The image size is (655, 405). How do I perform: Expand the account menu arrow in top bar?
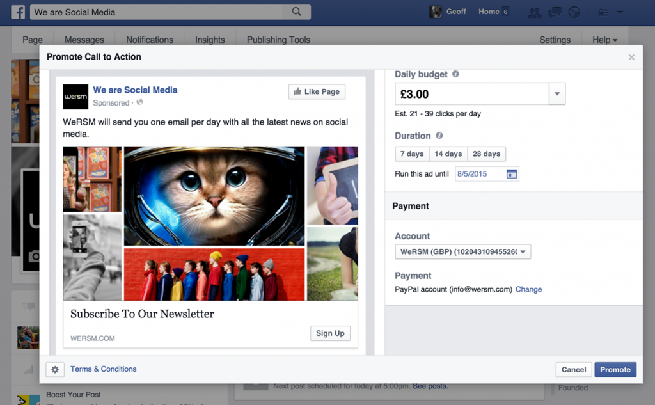tap(620, 12)
